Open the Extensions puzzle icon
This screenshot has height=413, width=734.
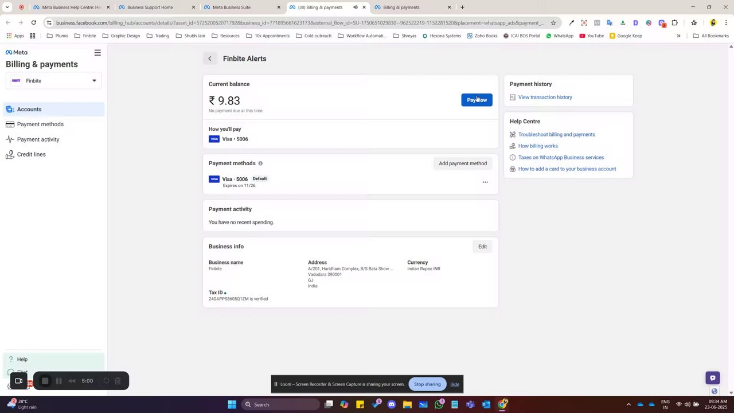click(674, 23)
